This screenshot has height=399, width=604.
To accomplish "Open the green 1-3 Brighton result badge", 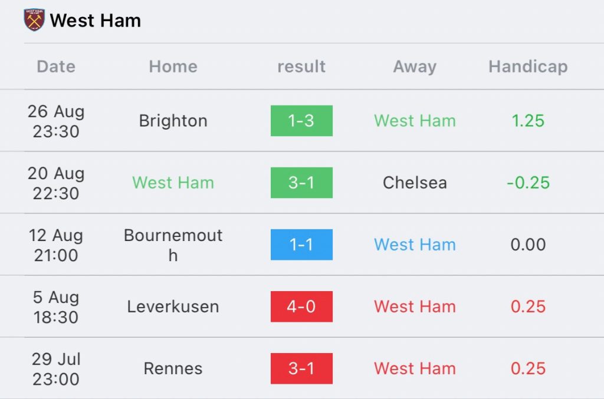I will coord(301,121).
